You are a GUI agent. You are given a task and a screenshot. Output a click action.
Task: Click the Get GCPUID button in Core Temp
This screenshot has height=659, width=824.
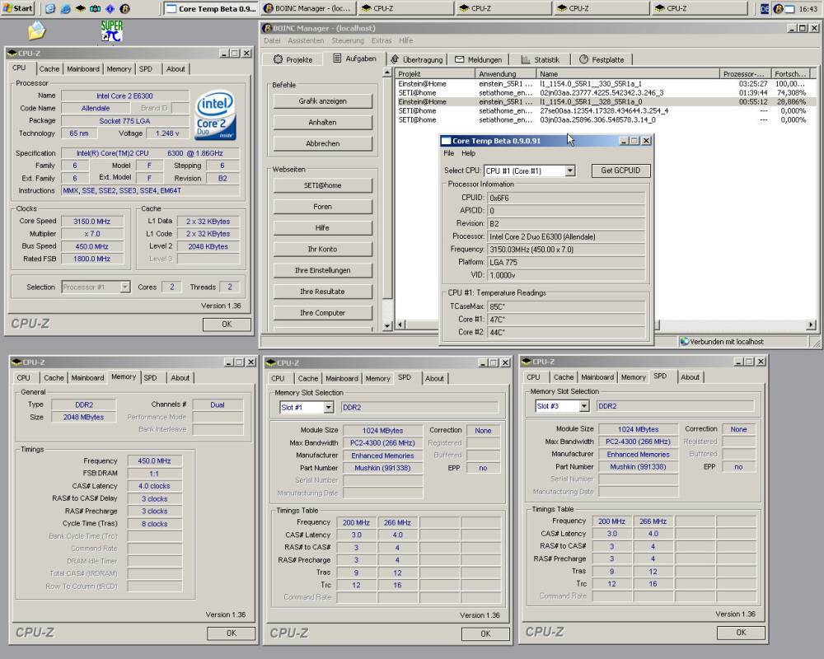pos(620,171)
